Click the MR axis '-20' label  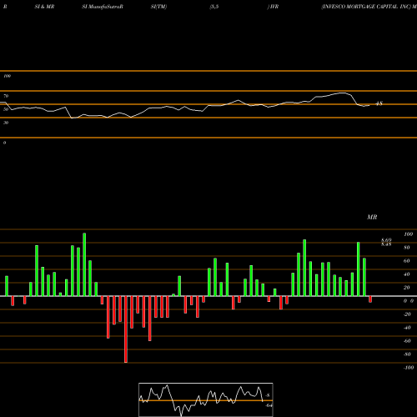pos(407,314)
